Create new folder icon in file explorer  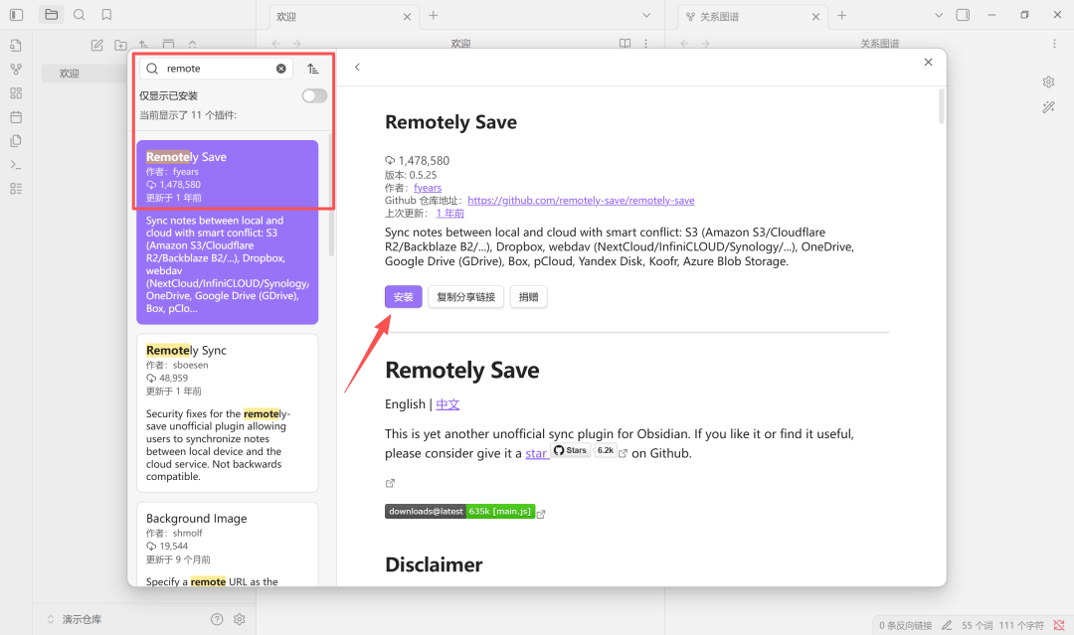point(120,45)
